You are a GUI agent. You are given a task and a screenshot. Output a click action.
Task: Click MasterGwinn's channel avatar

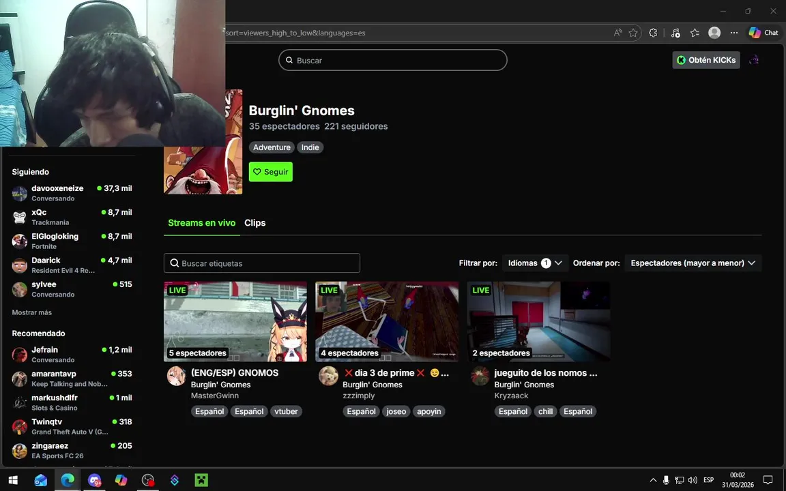[x=177, y=376]
